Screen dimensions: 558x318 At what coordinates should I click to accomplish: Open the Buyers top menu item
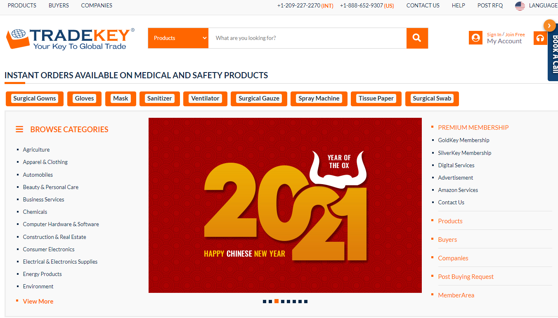pyautogui.click(x=59, y=5)
